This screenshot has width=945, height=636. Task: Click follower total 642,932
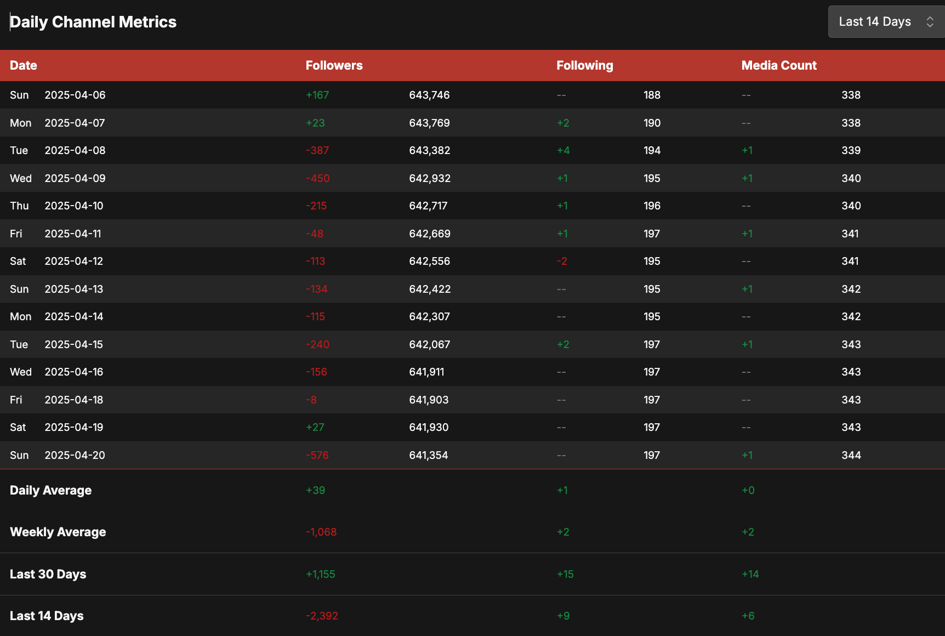click(430, 178)
